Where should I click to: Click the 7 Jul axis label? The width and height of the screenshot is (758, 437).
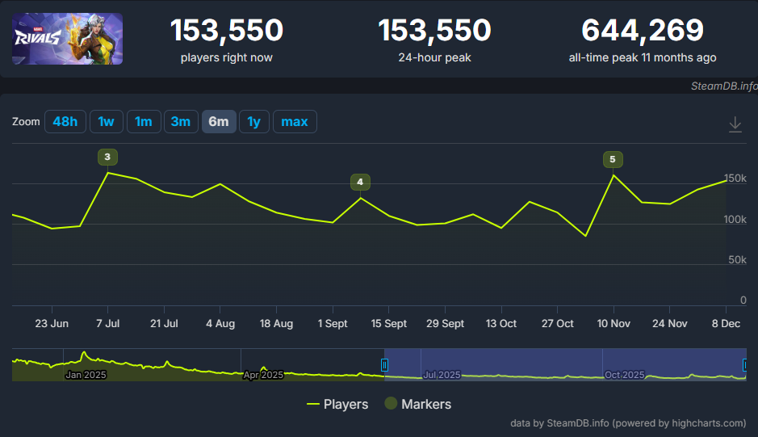click(108, 323)
